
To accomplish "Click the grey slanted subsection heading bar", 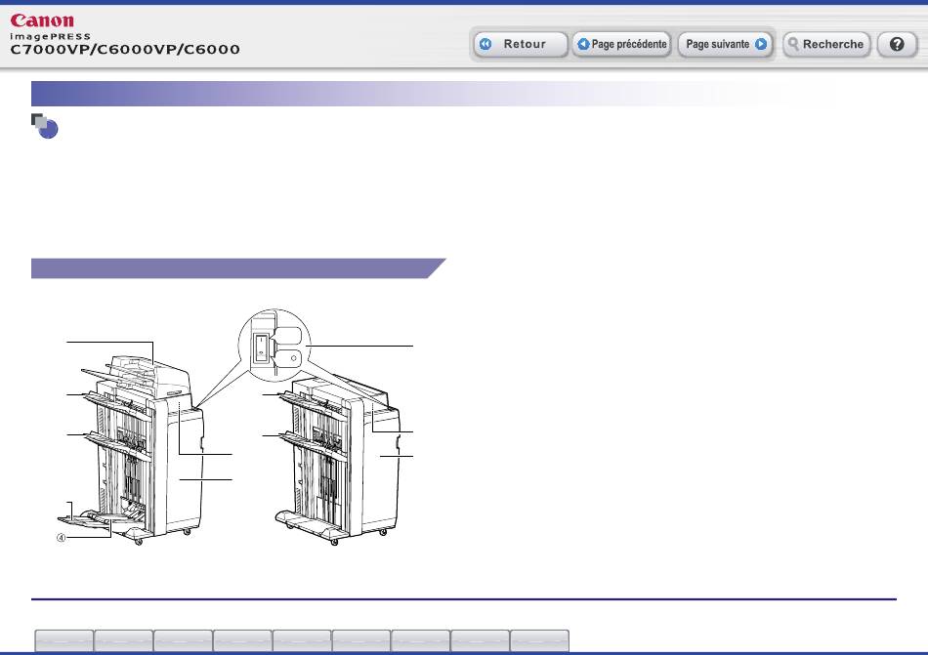I will point(234,268).
